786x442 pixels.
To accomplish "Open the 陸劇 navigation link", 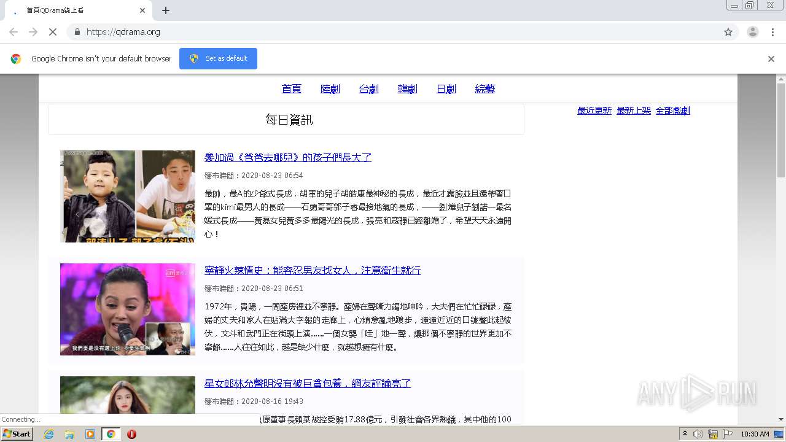I will pyautogui.click(x=330, y=88).
